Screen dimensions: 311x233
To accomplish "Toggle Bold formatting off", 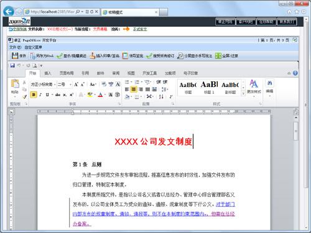I will [x=34, y=94].
